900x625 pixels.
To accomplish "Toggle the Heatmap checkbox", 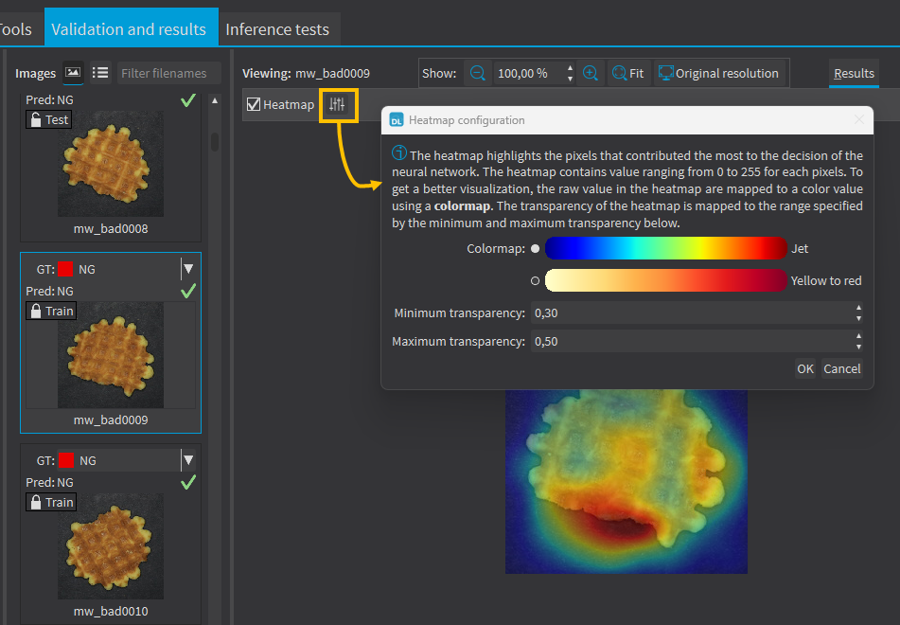I will tap(254, 105).
